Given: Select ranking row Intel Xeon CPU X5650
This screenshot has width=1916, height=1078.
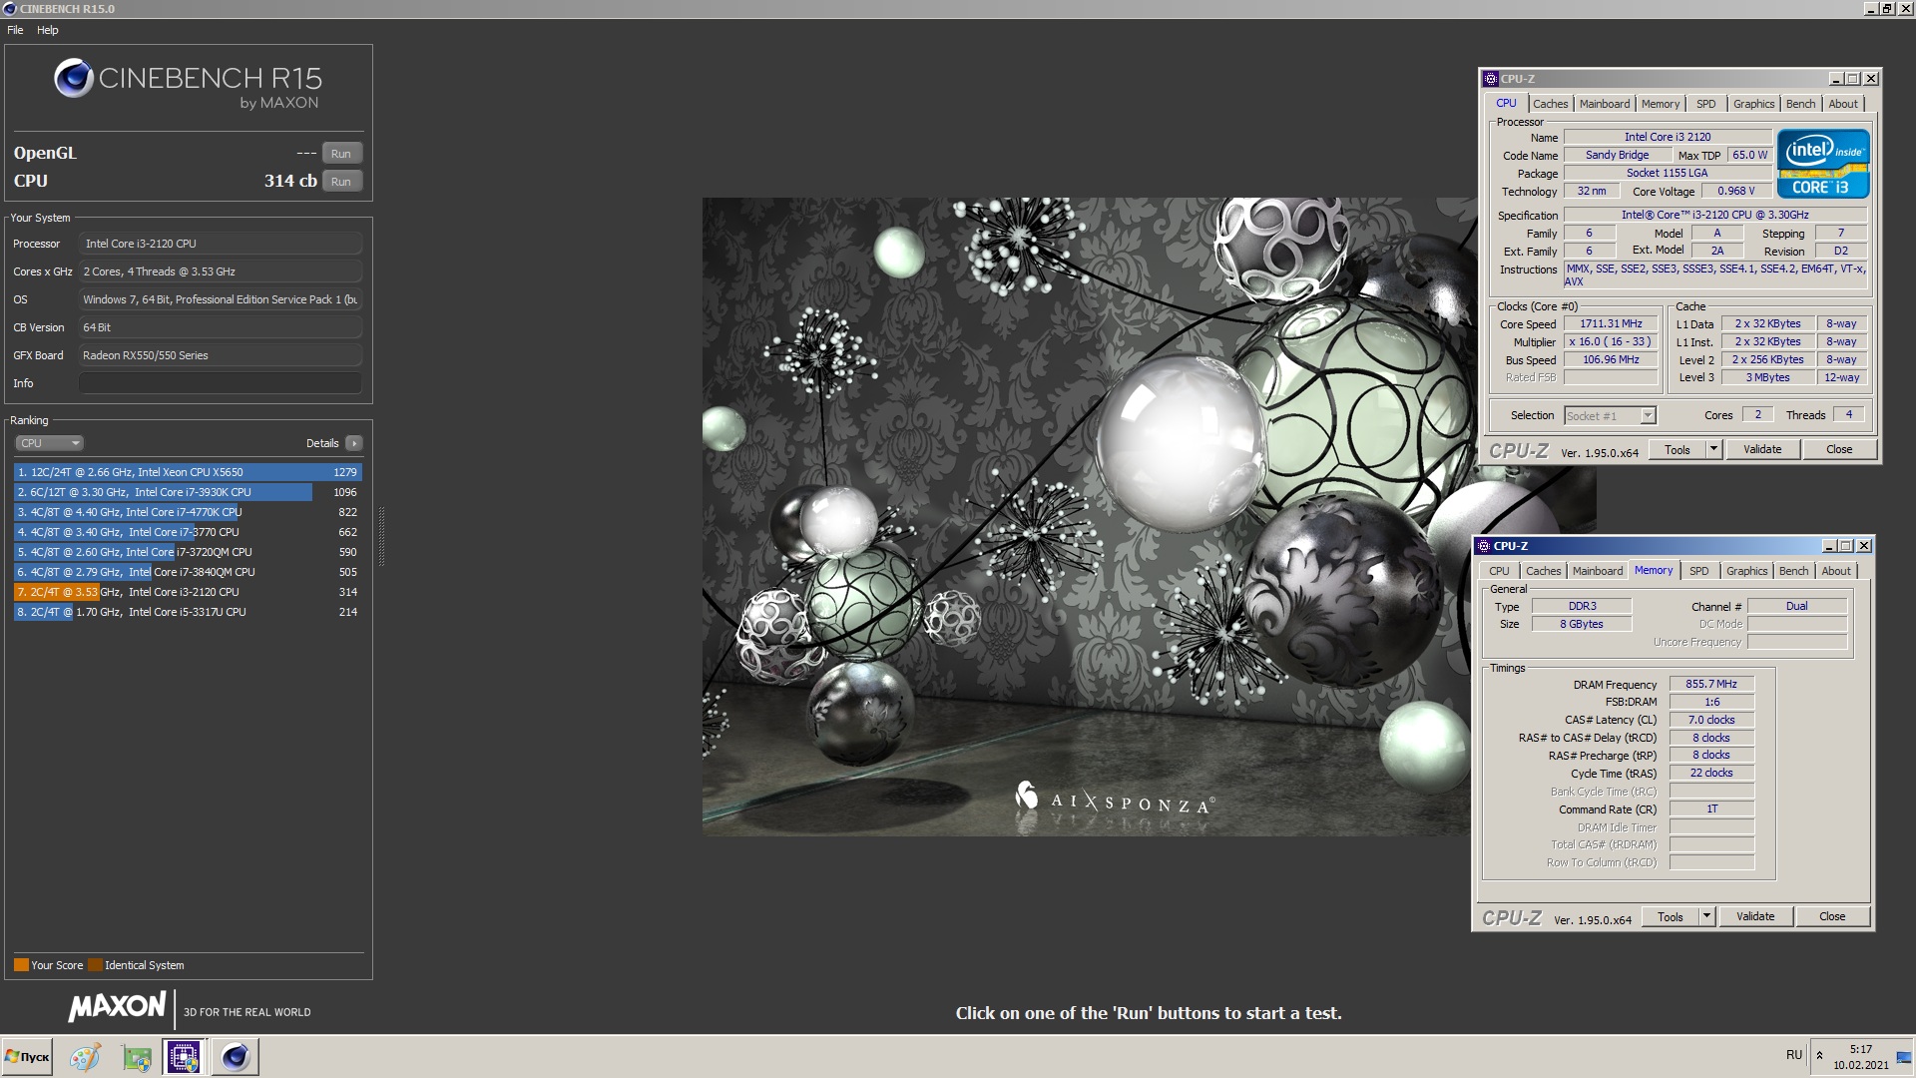Looking at the screenshot, I should coord(188,472).
